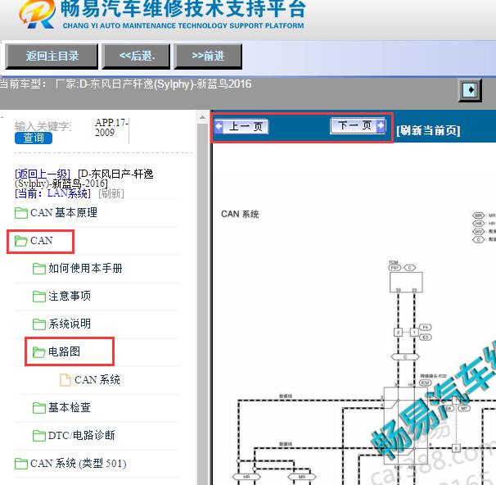496x485 pixels.
Task: Select the 电路图 tree entry
Action: click(64, 351)
